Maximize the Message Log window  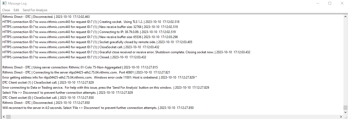pyautogui.click(x=330, y=3)
